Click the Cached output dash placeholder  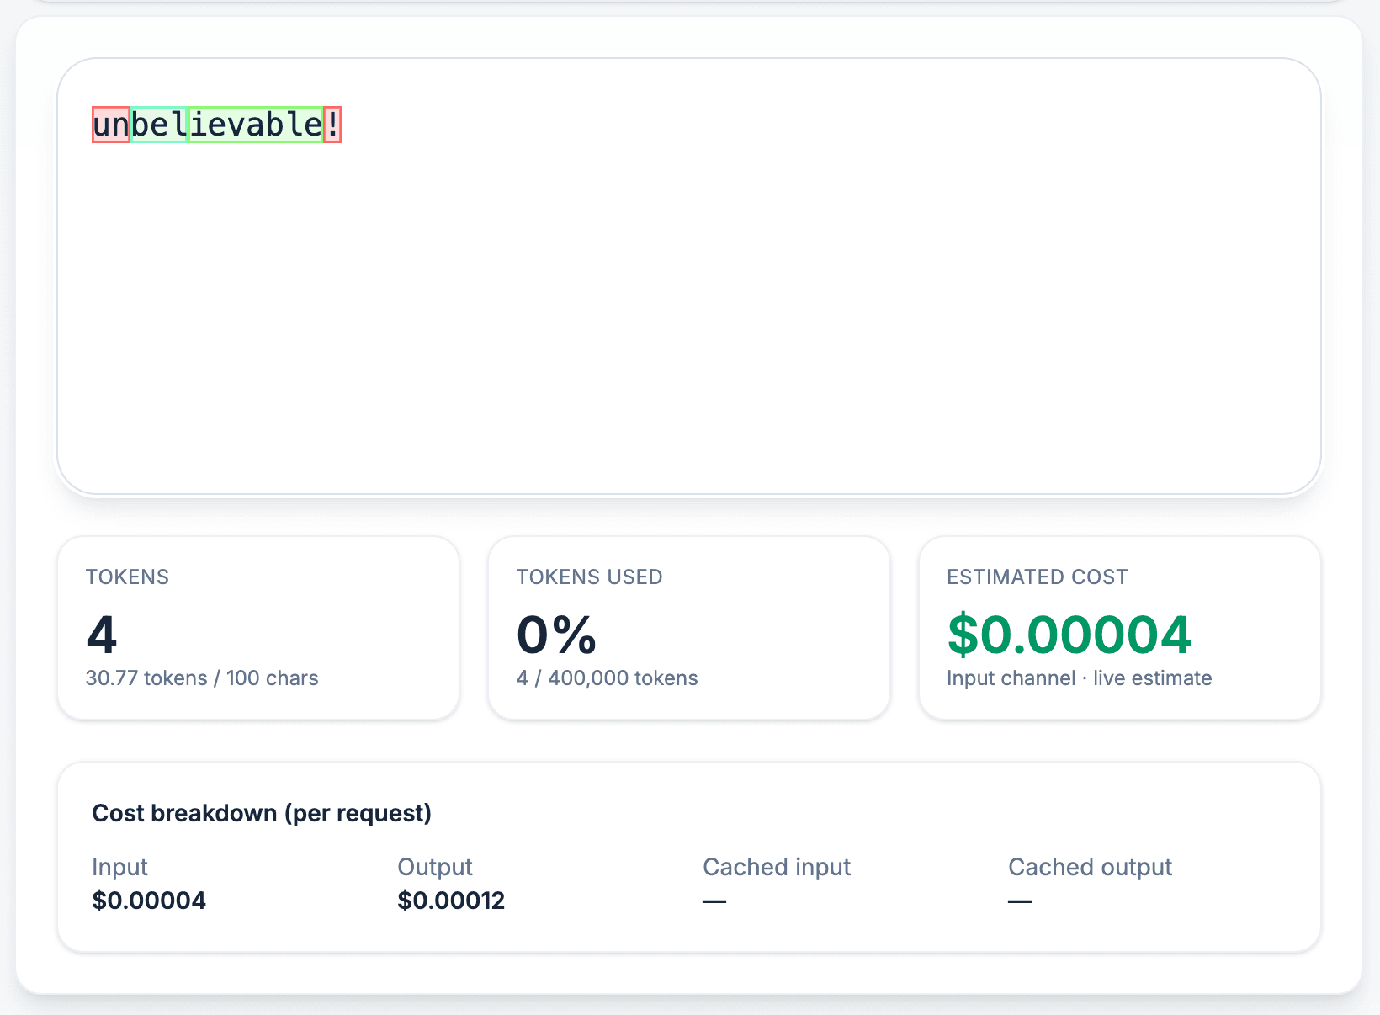(x=1019, y=901)
